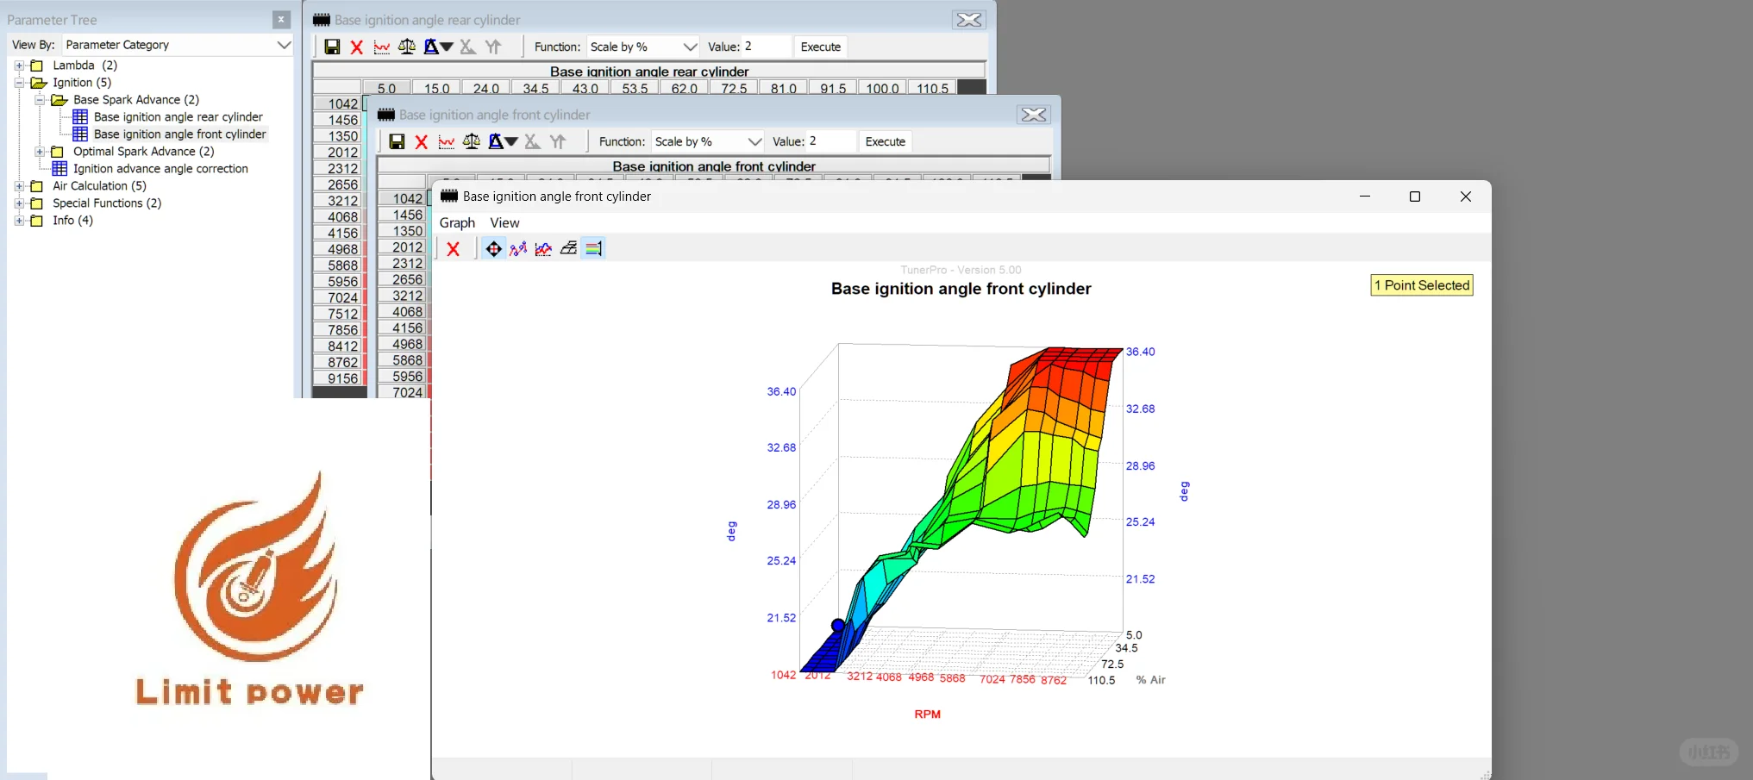The image size is (1753, 780).
Task: Click the chip icon in rear cylinder title bar
Action: tap(322, 20)
